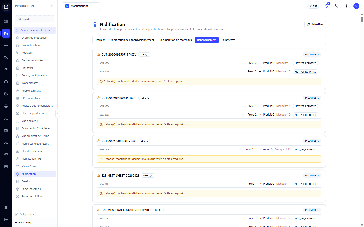Open the Paramètres tab
The width and height of the screenshot is (364, 227).
tap(229, 40)
